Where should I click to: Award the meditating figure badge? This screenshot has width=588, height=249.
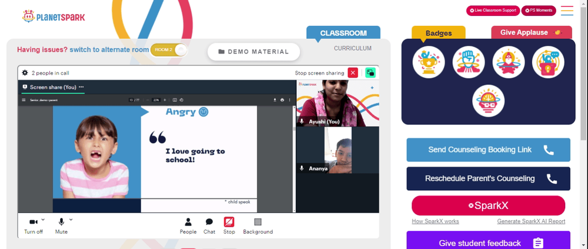[509, 62]
